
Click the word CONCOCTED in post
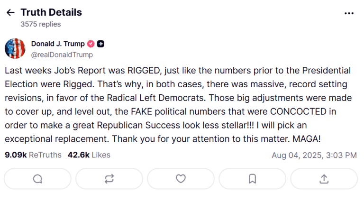(x=298, y=112)
